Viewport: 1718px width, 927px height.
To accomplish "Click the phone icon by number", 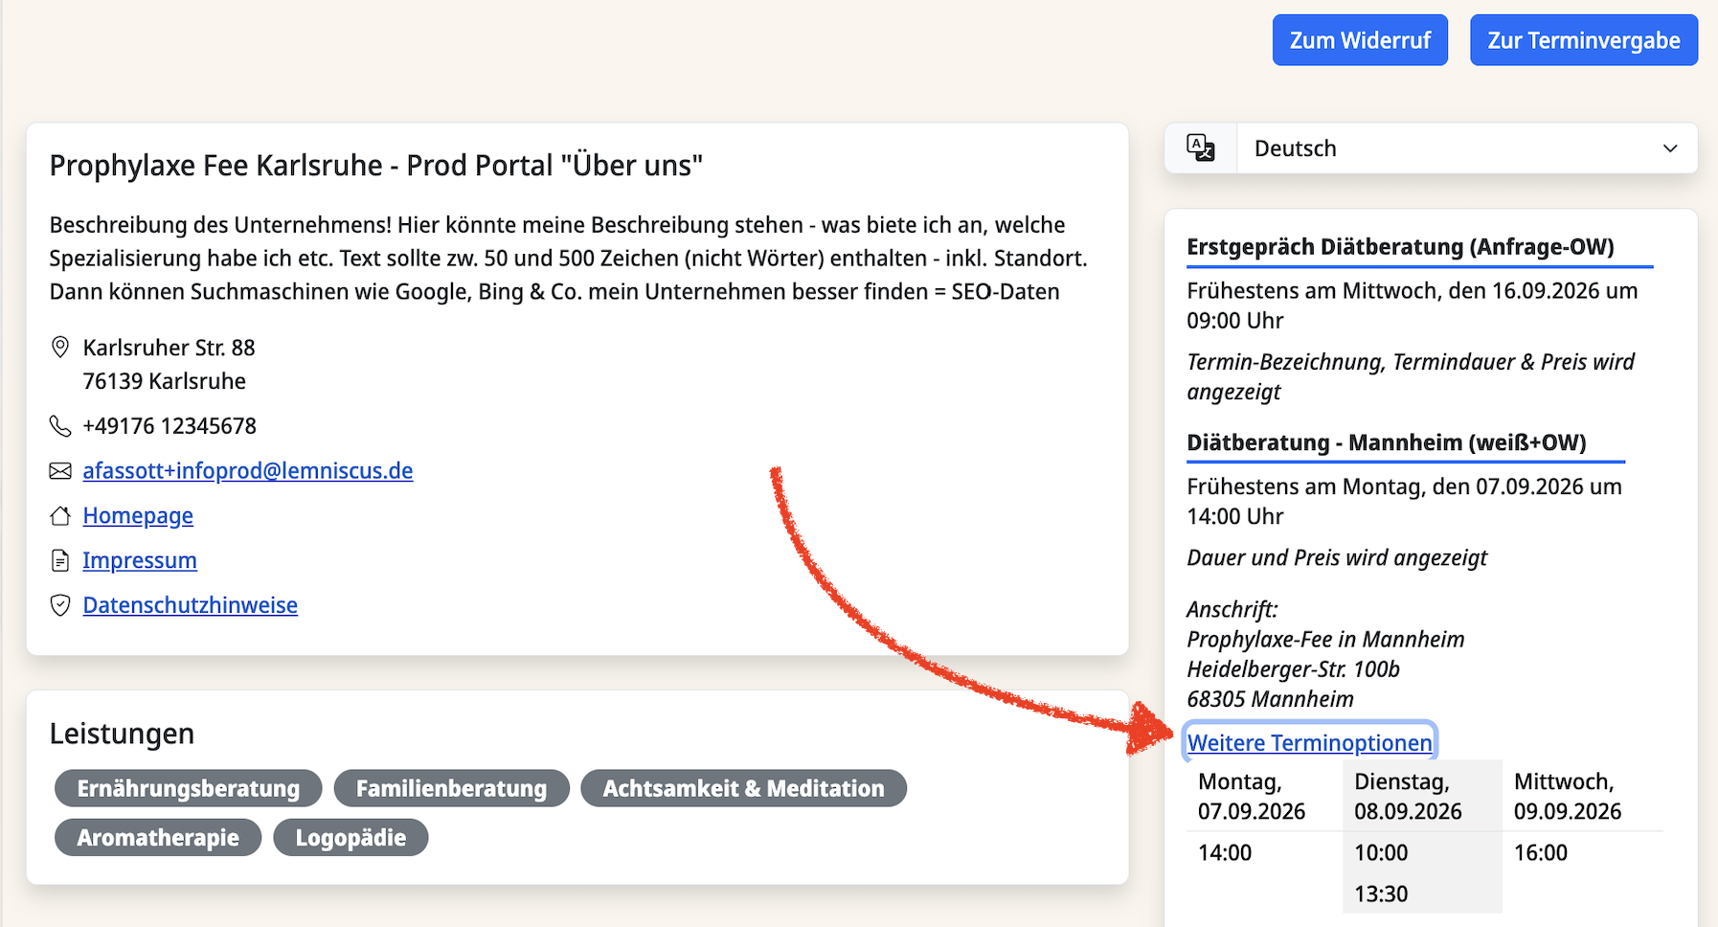I will (x=60, y=426).
